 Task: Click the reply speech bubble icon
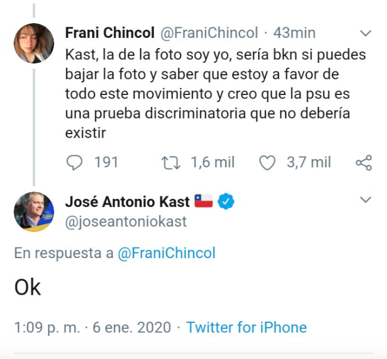pos(74,163)
